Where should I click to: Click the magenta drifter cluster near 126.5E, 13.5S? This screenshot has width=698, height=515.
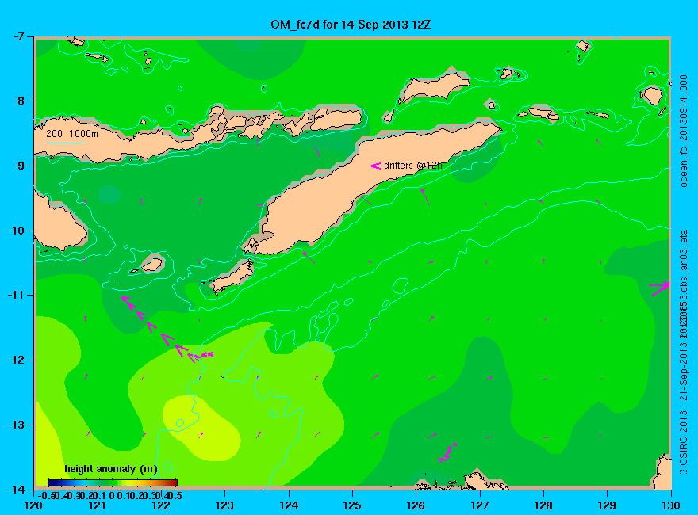[447, 452]
